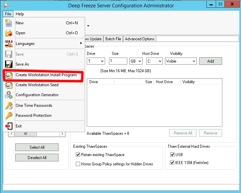Click the Deselect All button
The height and width of the screenshot is (193, 241).
(37, 158)
